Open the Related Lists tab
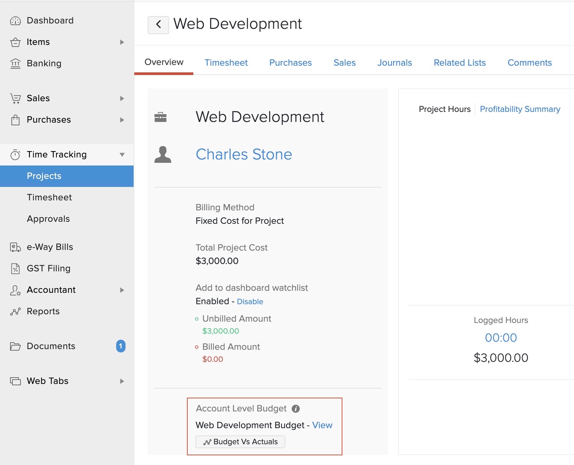 [460, 63]
